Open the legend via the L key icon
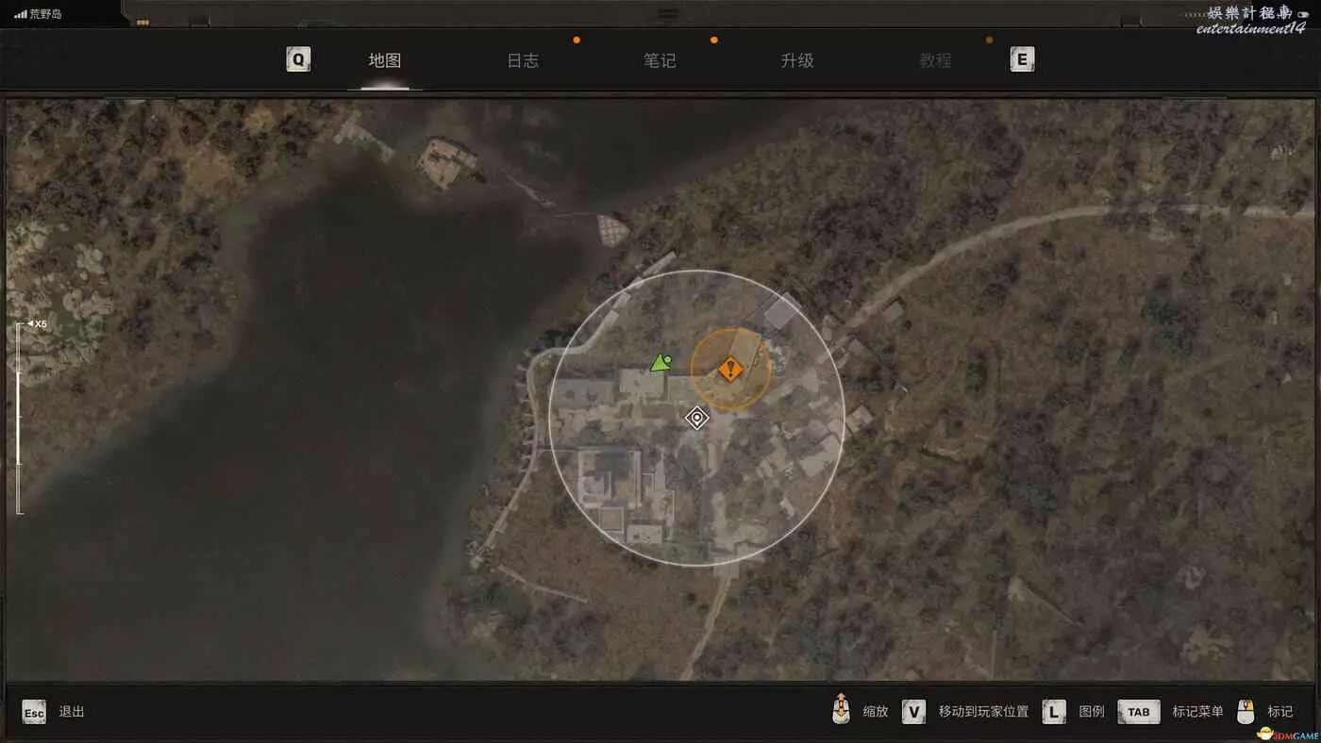 1054,712
